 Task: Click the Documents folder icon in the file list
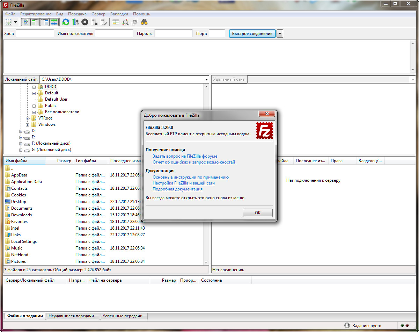[8, 208]
